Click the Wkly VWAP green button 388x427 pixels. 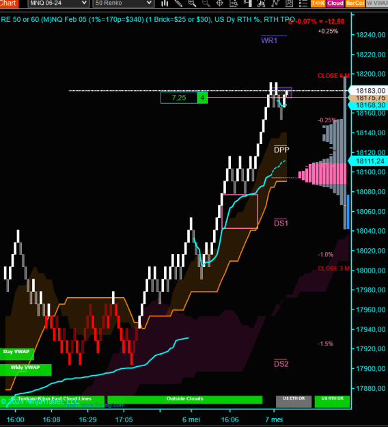tap(25, 370)
